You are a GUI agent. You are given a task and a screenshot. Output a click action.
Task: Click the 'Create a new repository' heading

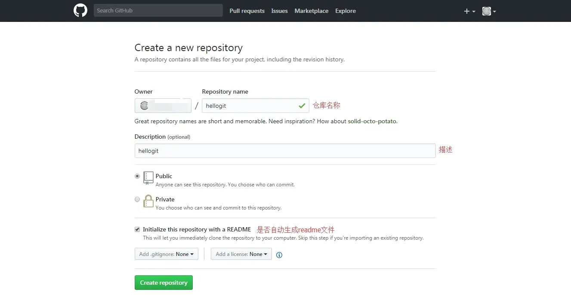point(188,48)
